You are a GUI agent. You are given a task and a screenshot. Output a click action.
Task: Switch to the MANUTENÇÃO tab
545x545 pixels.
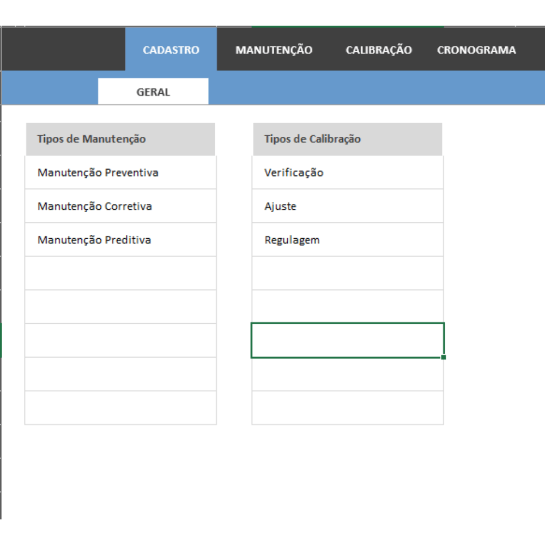(274, 50)
